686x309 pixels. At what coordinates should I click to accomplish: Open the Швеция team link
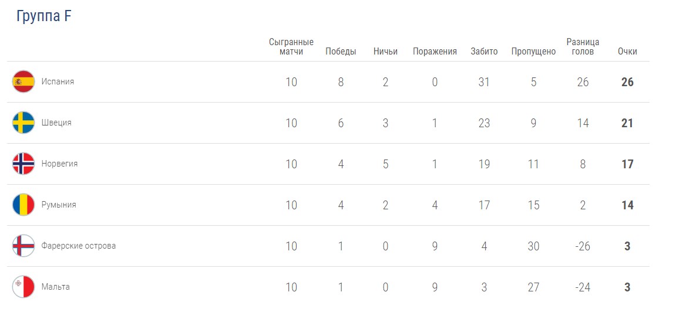pos(56,123)
